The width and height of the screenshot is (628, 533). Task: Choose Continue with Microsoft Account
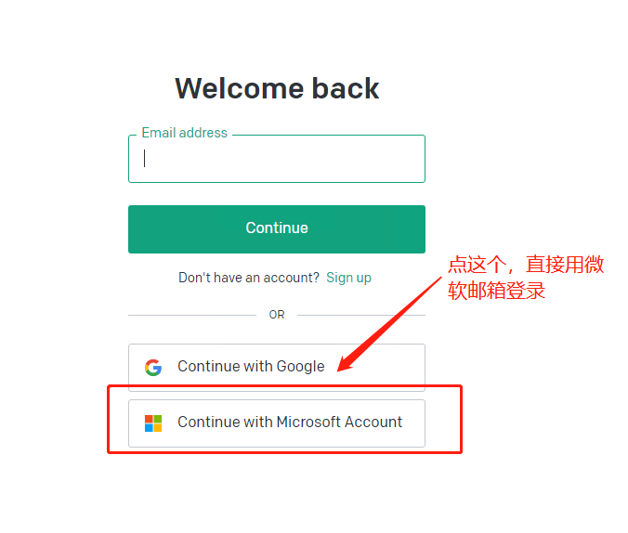coord(276,422)
